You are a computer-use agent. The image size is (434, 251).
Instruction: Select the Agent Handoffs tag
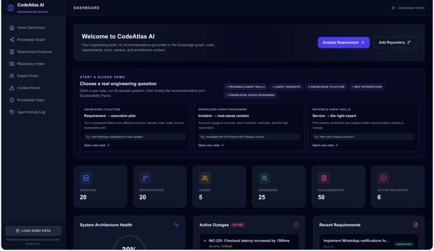tap(286, 87)
